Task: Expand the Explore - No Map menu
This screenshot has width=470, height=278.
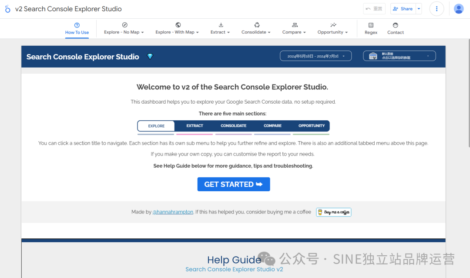Action: tap(124, 32)
